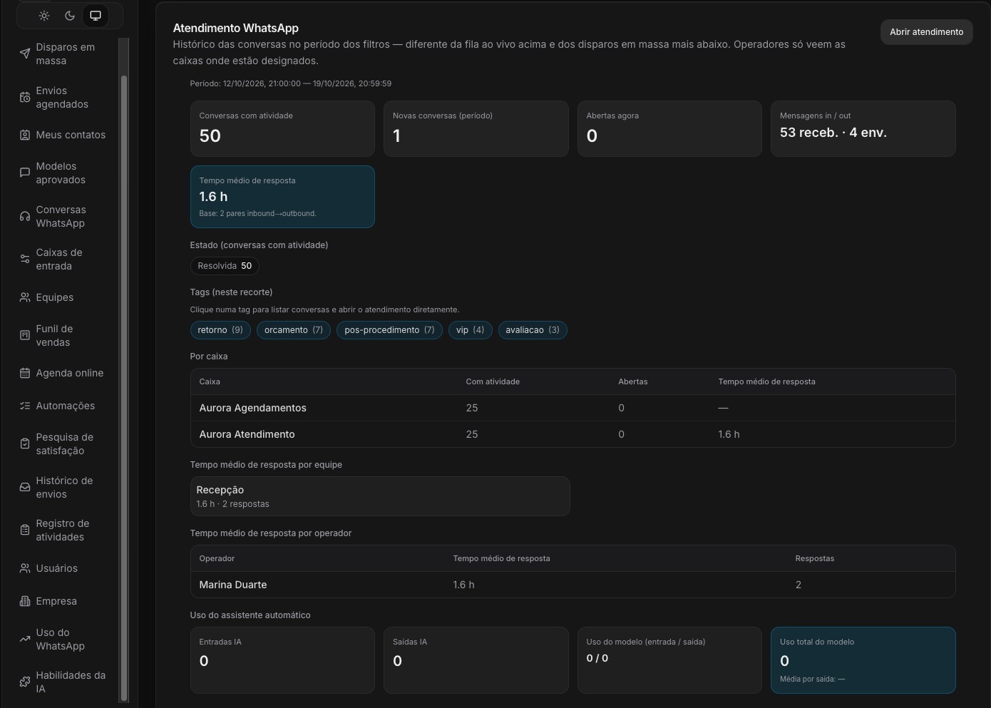
Task: Click the pos-procedimento tag chip
Action: pyautogui.click(x=389, y=330)
